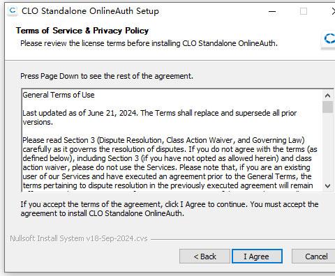Click the 'Press Page Down' instruction label
The height and width of the screenshot is (276, 335).
107,76
